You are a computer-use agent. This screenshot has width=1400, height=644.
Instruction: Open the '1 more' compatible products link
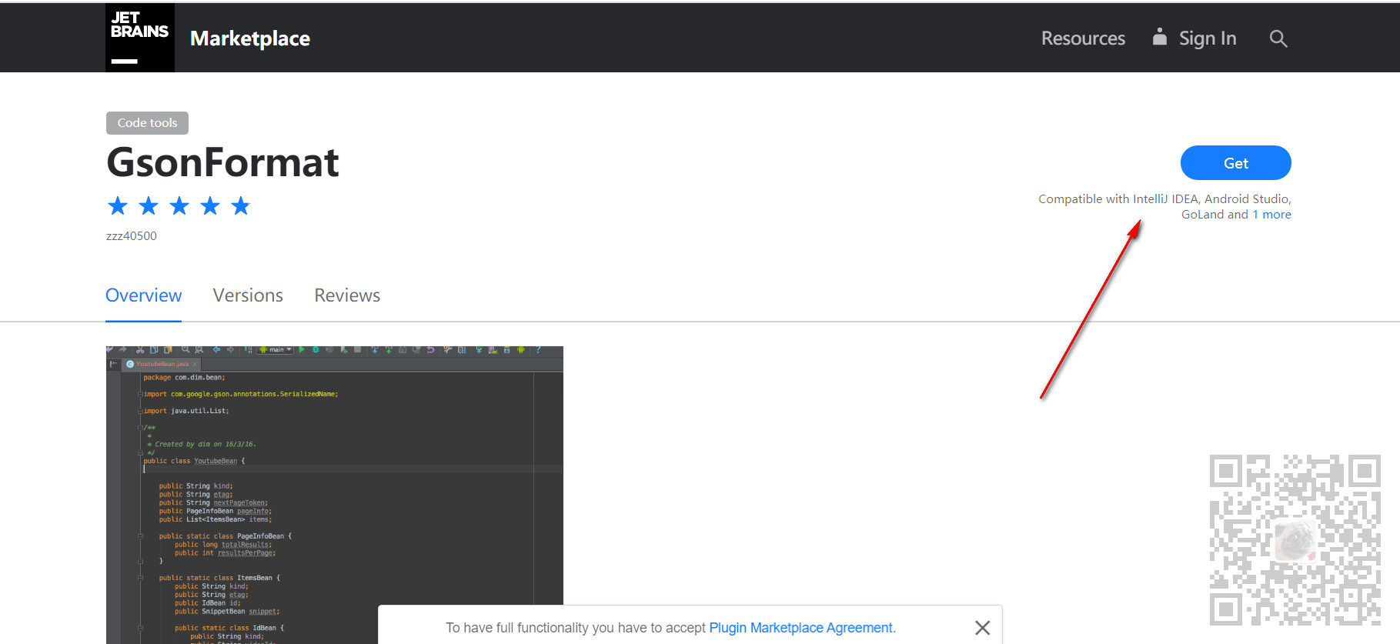pyautogui.click(x=1271, y=215)
